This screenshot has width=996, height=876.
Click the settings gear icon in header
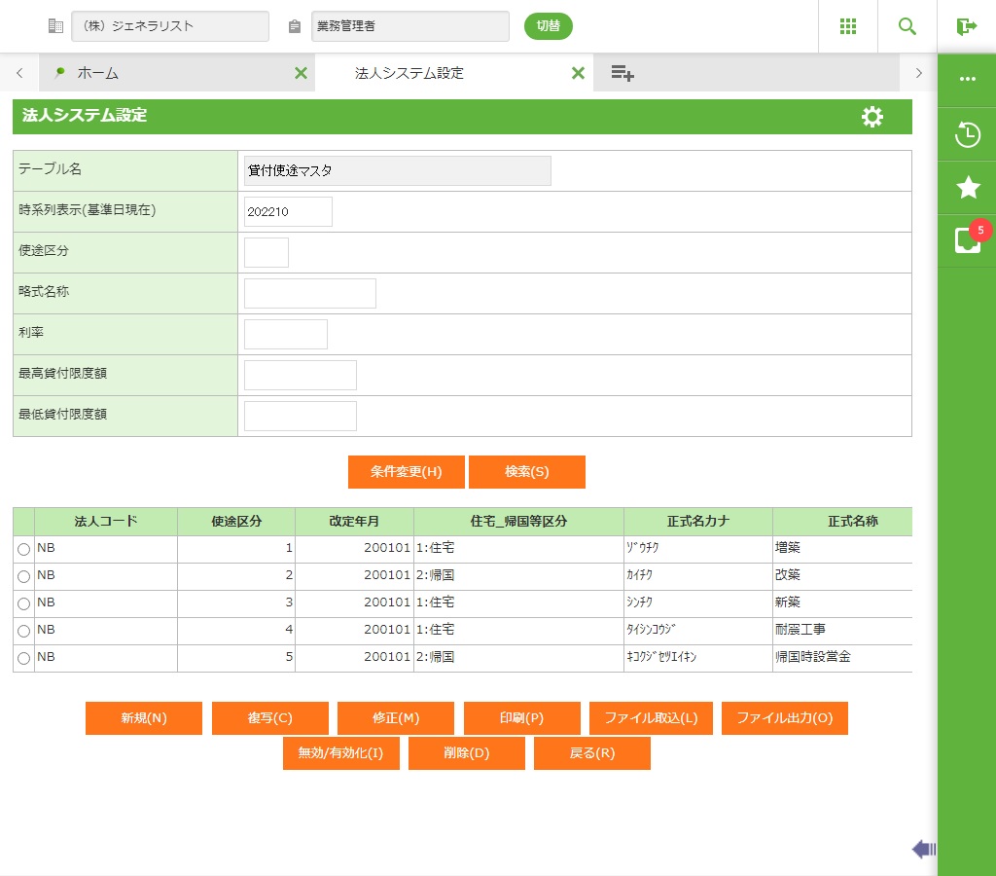pyautogui.click(x=872, y=117)
